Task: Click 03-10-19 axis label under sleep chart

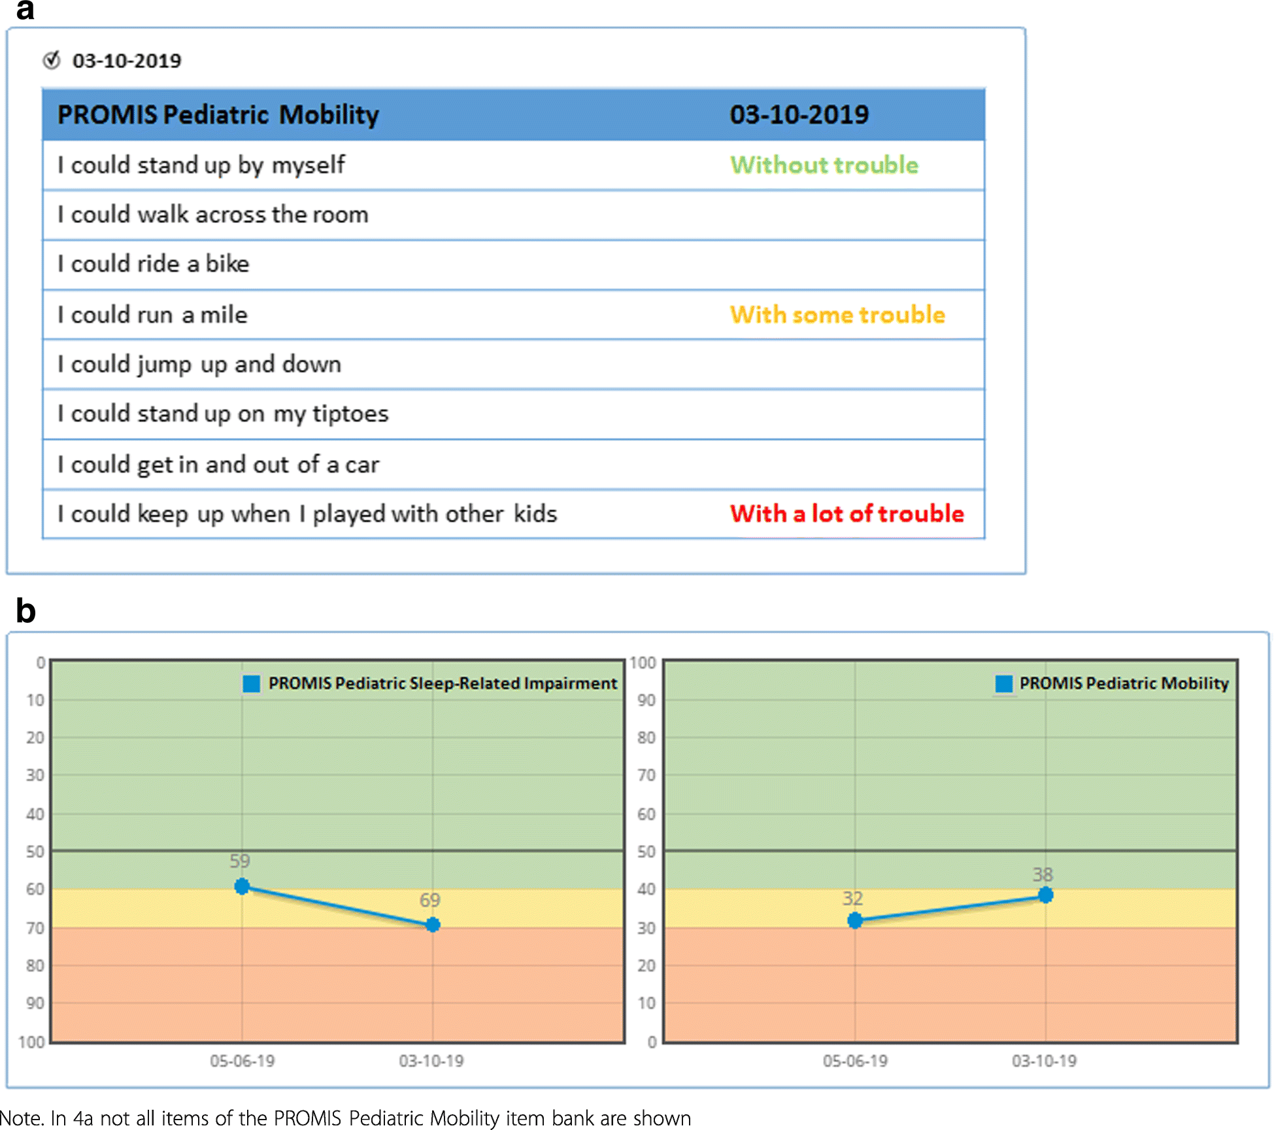Action: tap(431, 1060)
